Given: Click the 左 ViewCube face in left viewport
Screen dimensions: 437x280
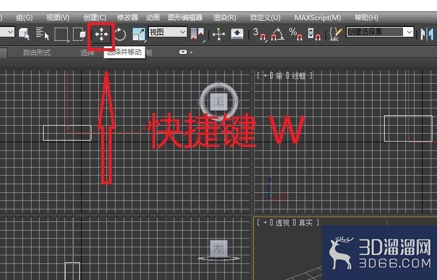Looking at the screenshot, I should click(218, 248).
